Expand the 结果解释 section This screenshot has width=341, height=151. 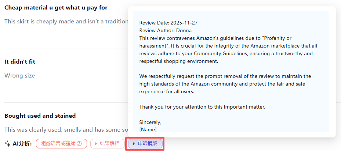tap(105, 144)
